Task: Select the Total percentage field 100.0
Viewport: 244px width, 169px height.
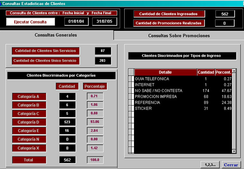Action: (x=95, y=160)
